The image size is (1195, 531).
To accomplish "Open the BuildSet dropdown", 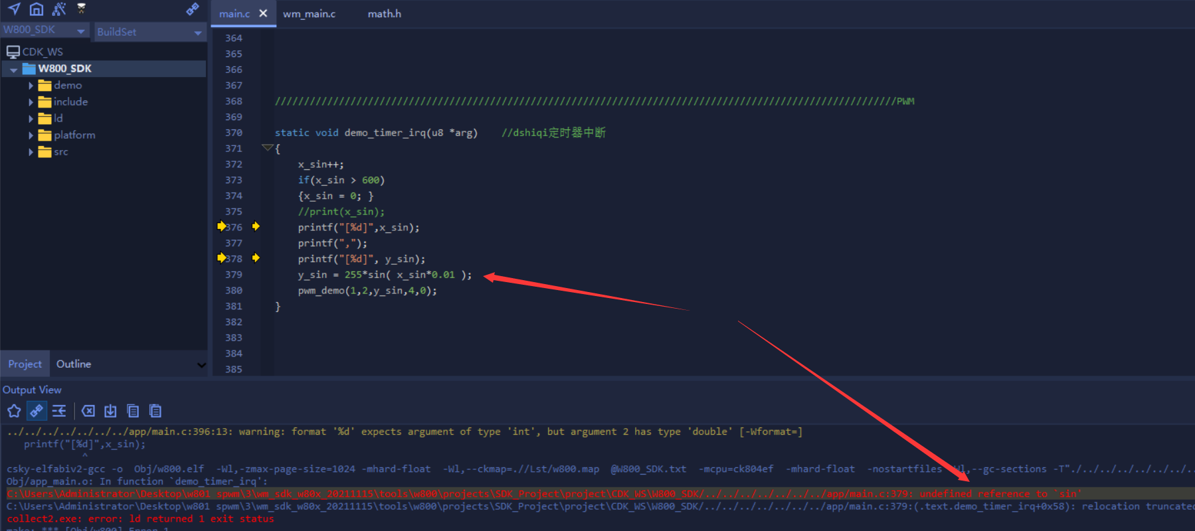I will click(197, 33).
